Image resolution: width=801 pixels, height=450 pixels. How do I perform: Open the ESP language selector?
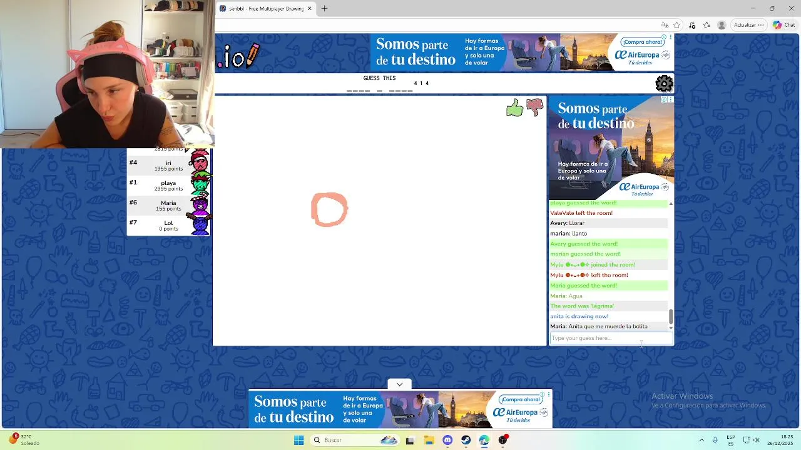(731, 440)
